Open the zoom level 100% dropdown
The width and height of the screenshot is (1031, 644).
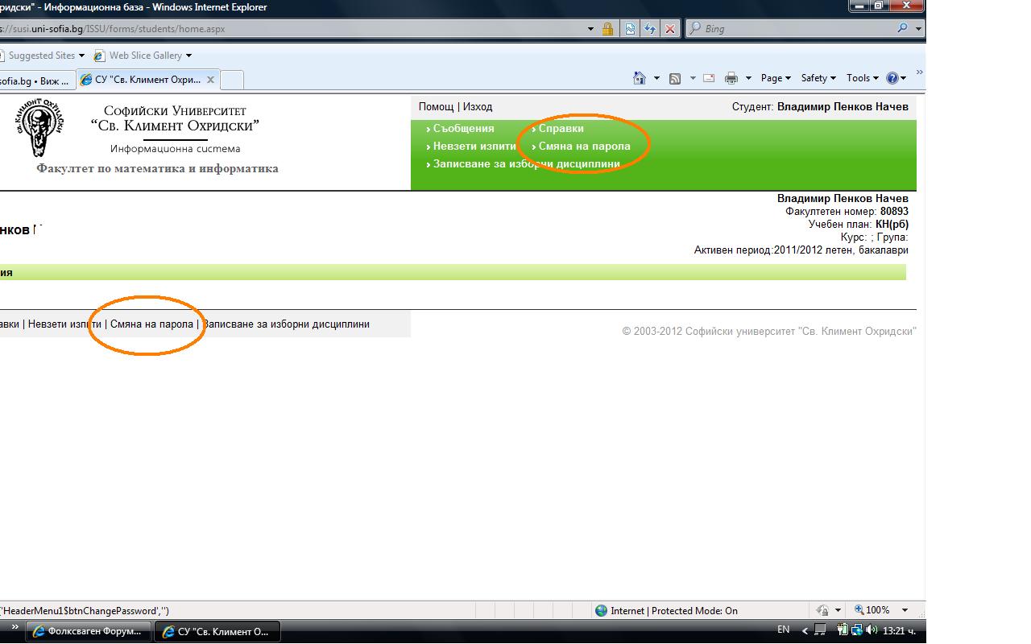pyautogui.click(x=881, y=610)
